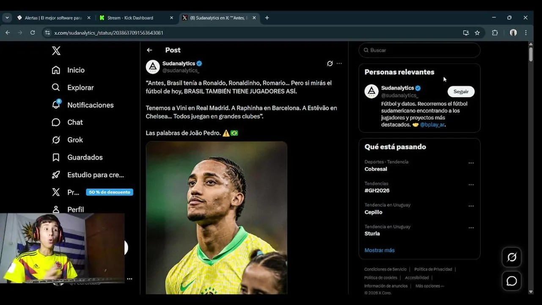
Task: Click Grok icon on the post header
Action: [x=330, y=64]
